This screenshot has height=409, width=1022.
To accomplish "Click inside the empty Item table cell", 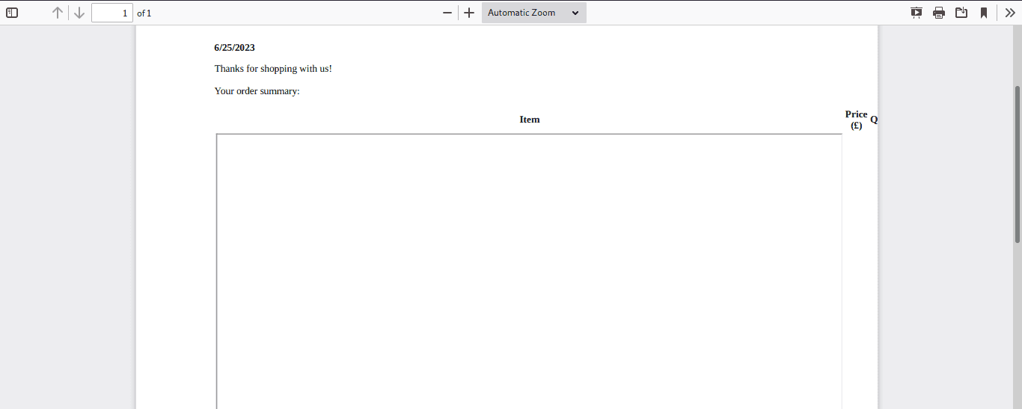I will [x=529, y=269].
